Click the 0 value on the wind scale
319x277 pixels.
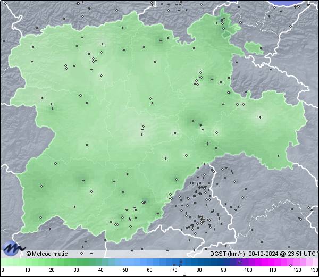coord(3,270)
